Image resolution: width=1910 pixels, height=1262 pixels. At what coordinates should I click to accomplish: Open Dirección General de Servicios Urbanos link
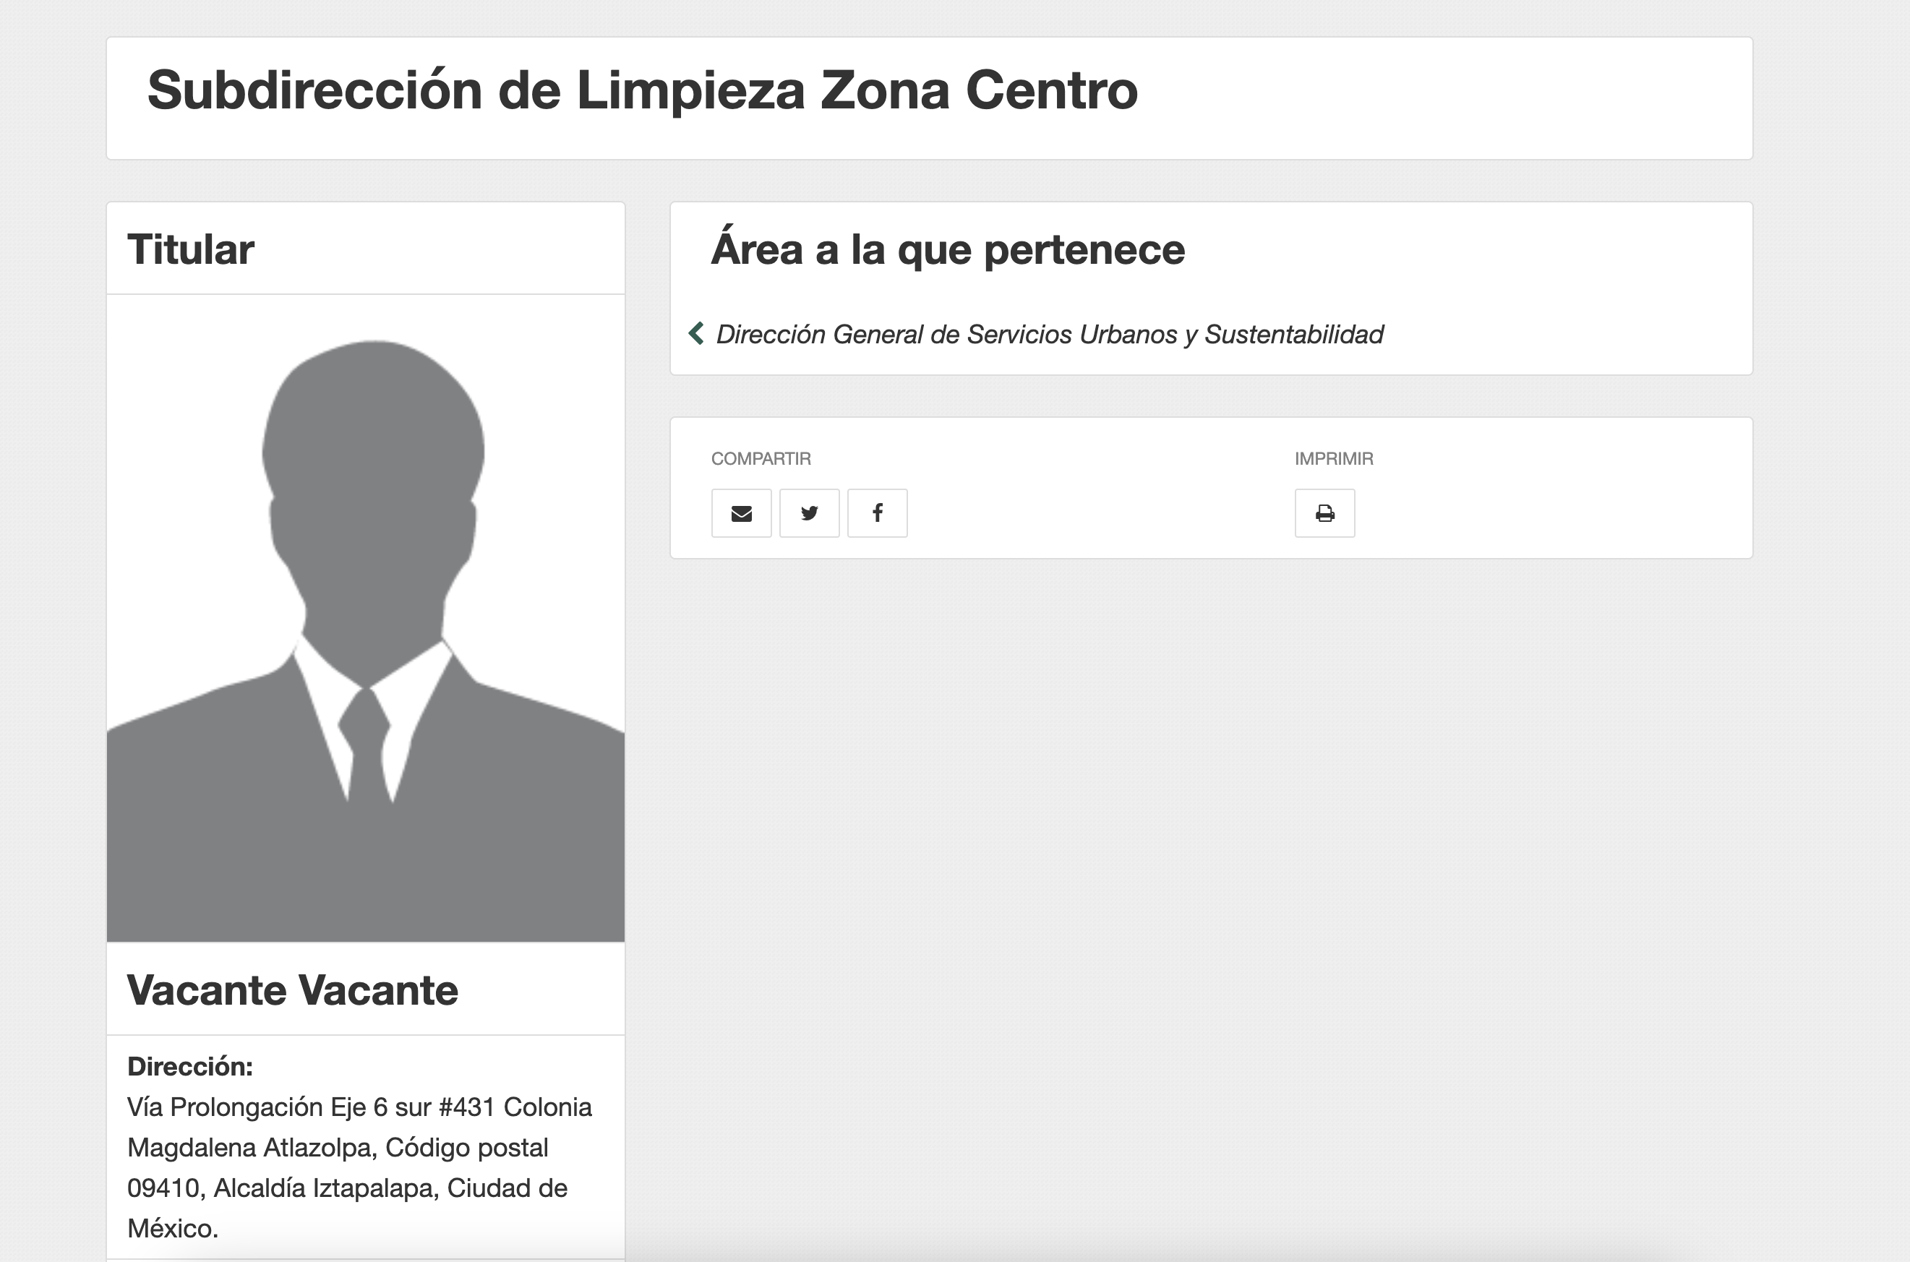pyautogui.click(x=1049, y=334)
